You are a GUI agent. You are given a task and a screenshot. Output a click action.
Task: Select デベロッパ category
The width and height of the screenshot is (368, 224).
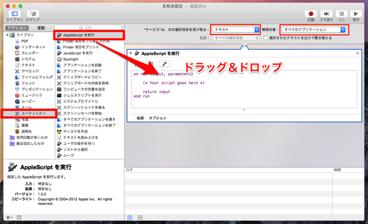click(x=30, y=71)
